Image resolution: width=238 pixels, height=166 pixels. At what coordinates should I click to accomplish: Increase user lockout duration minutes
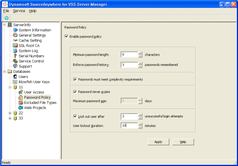[x=140, y=124]
